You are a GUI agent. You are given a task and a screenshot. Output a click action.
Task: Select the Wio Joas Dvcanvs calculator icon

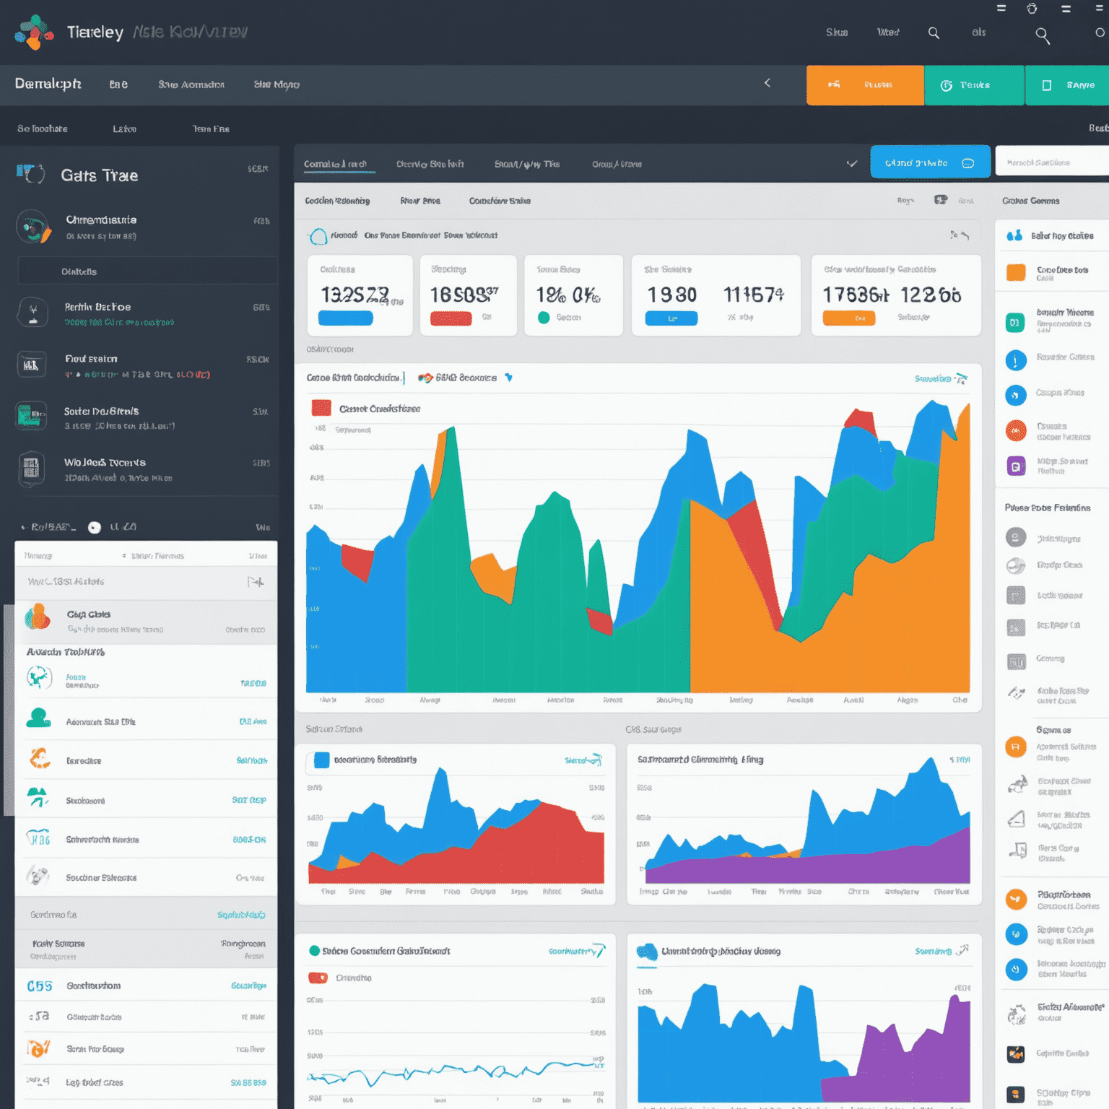coord(31,469)
